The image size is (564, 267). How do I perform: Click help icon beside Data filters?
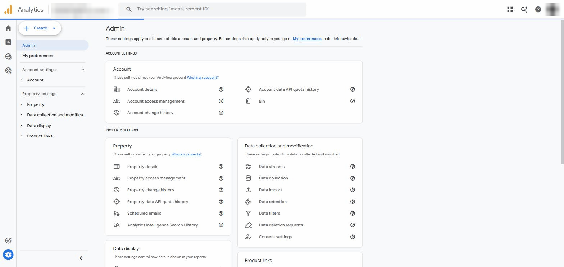coord(352,213)
